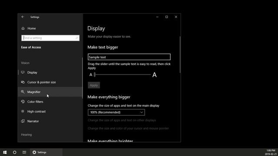Click the Sample text preview box
The width and height of the screenshot is (278, 156).
tap(129, 57)
